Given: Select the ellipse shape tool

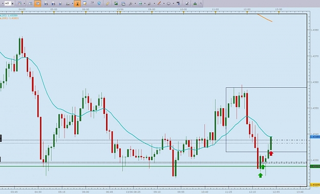Looking at the screenshot, I should 168,4.
